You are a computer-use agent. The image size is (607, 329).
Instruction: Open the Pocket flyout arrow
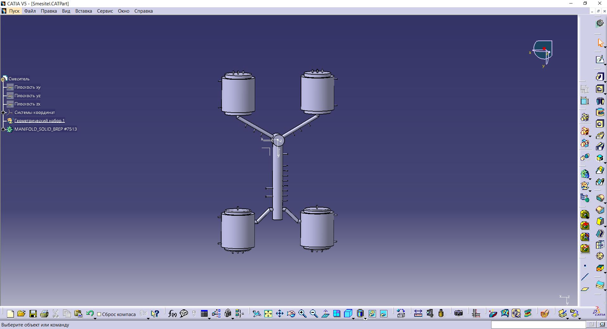pos(605,93)
